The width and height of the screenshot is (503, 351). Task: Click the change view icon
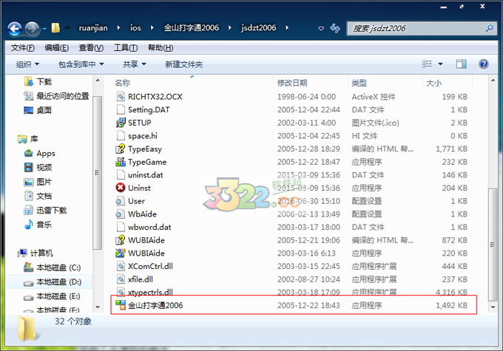(427, 64)
